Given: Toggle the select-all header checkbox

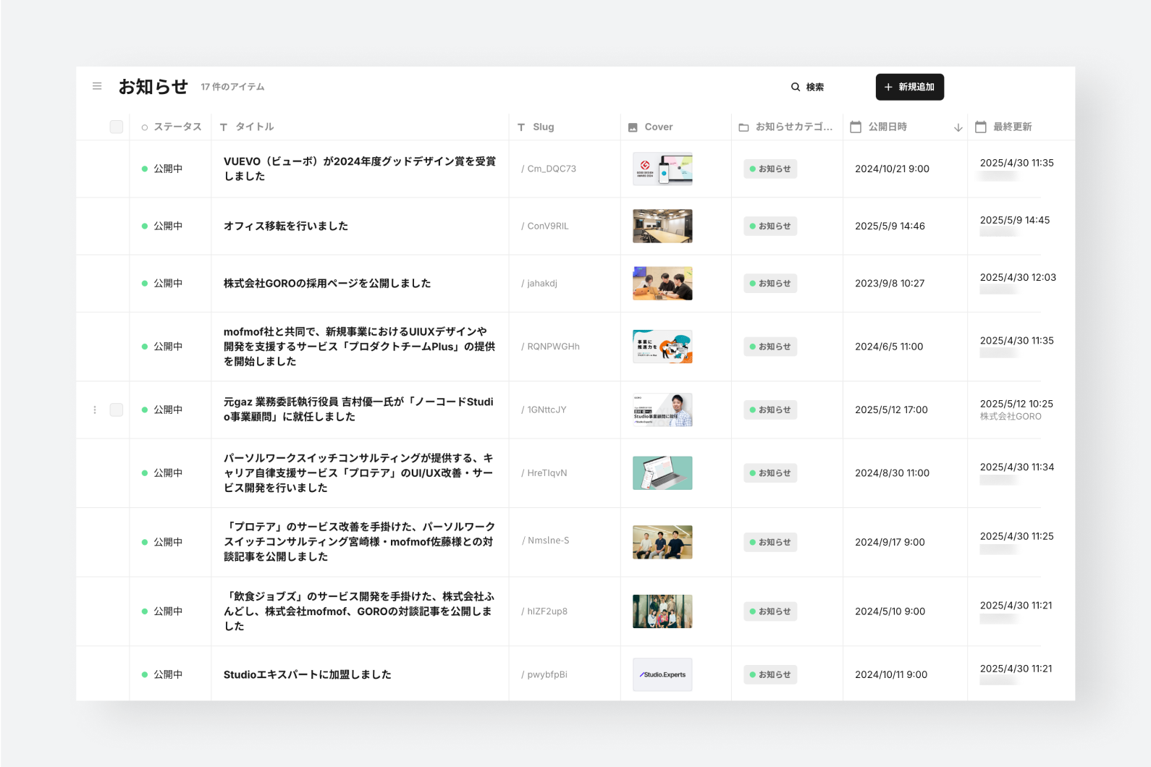Looking at the screenshot, I should pos(117,127).
